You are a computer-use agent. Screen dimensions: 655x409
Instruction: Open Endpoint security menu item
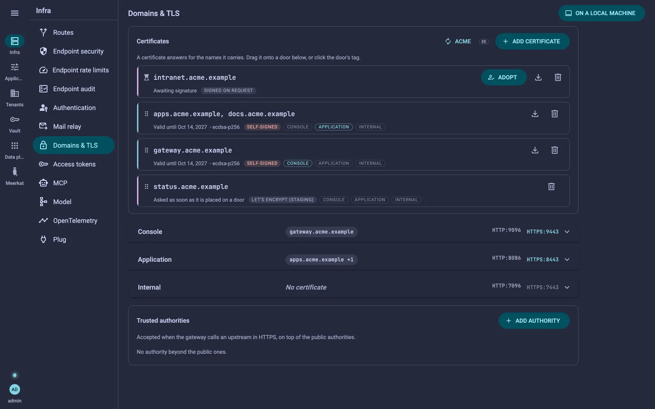point(74,51)
